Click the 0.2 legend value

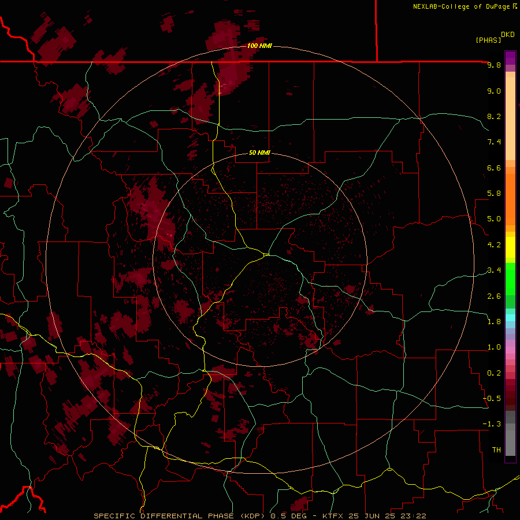pos(494,373)
